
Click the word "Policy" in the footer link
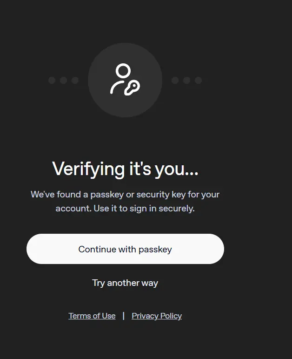[171, 316]
